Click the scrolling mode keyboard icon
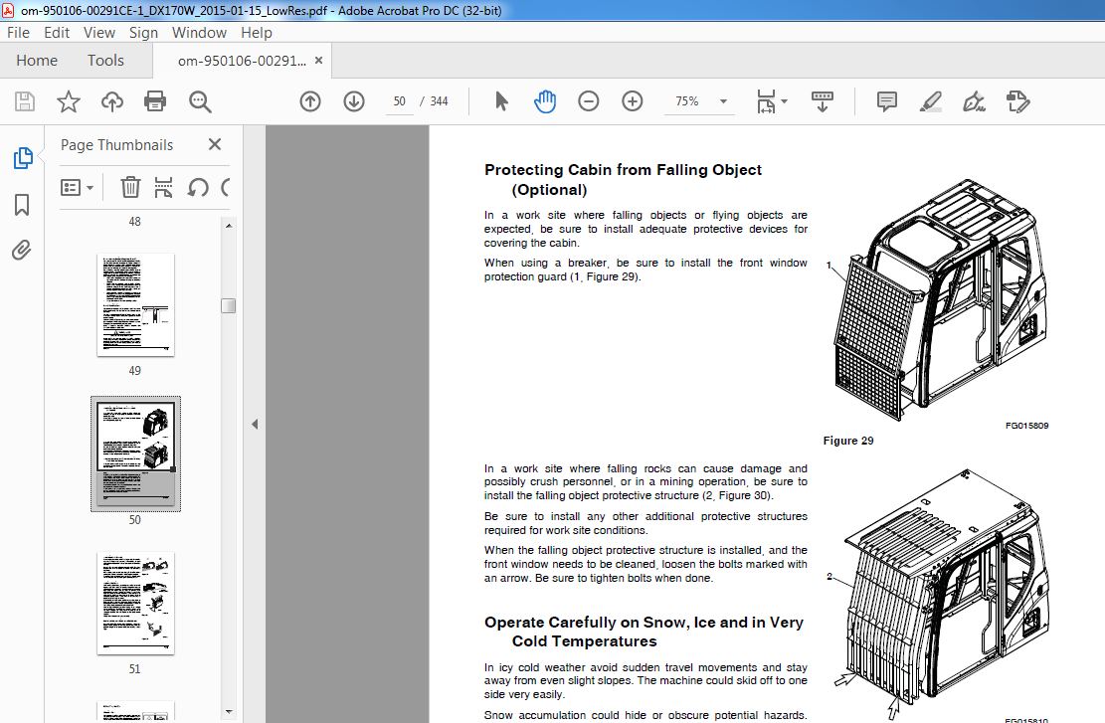1105x723 pixels. 823,101
